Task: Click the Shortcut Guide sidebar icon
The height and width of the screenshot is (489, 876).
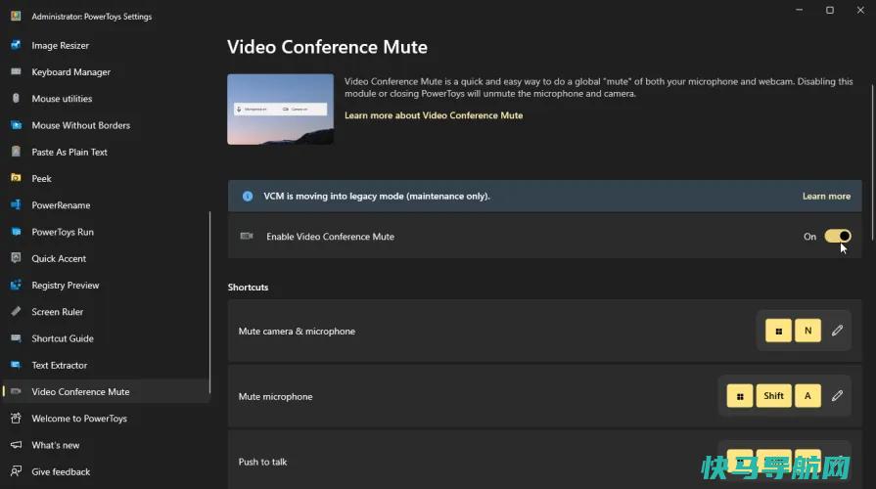Action: [16, 338]
